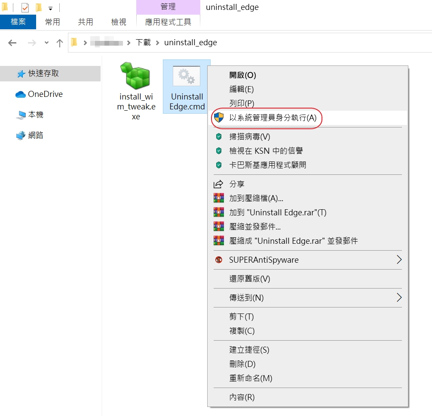Click uninstall_edge in the address breadcrumb
Viewport: 432px width, 416px height.
[x=191, y=43]
